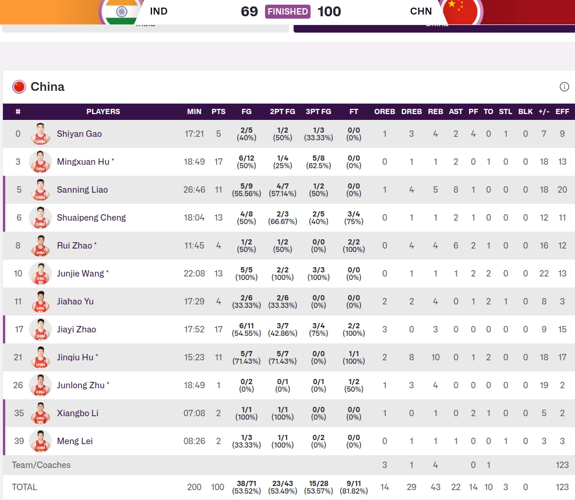Click the CHN team abbreviation
This screenshot has width=575, height=500.
point(421,12)
